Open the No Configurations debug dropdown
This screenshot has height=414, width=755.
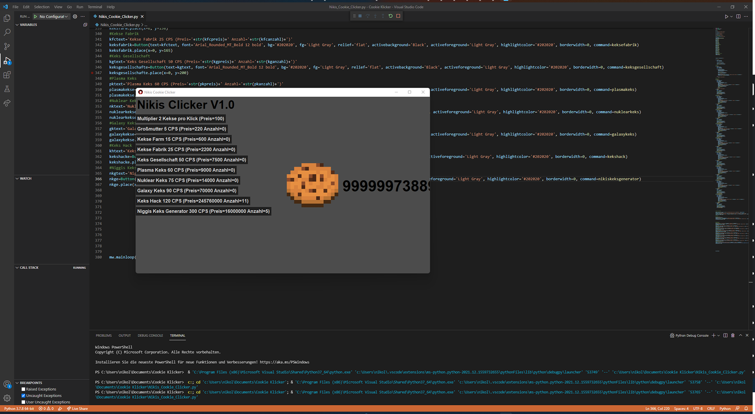click(54, 17)
